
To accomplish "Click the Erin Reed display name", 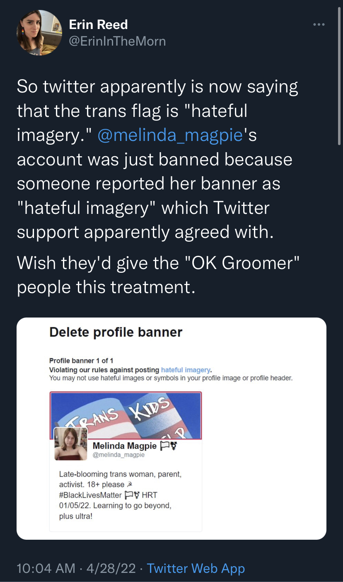I will tap(98, 25).
